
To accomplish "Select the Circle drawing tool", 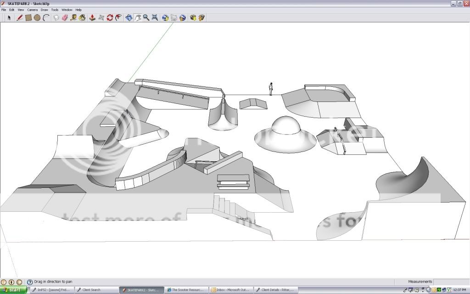I will (x=37, y=18).
